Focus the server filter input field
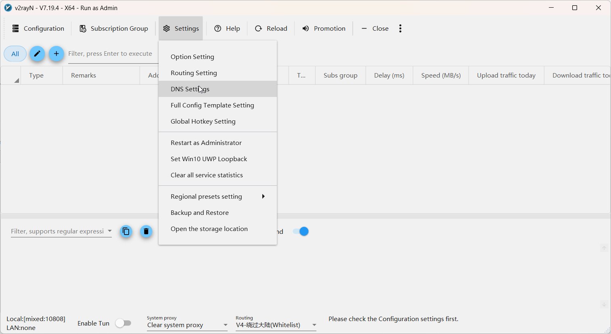 [113, 54]
